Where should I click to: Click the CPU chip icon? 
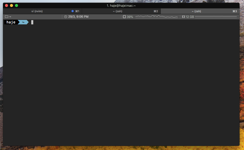pos(124,17)
